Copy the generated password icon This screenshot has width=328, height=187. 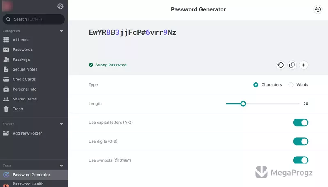coord(292,65)
